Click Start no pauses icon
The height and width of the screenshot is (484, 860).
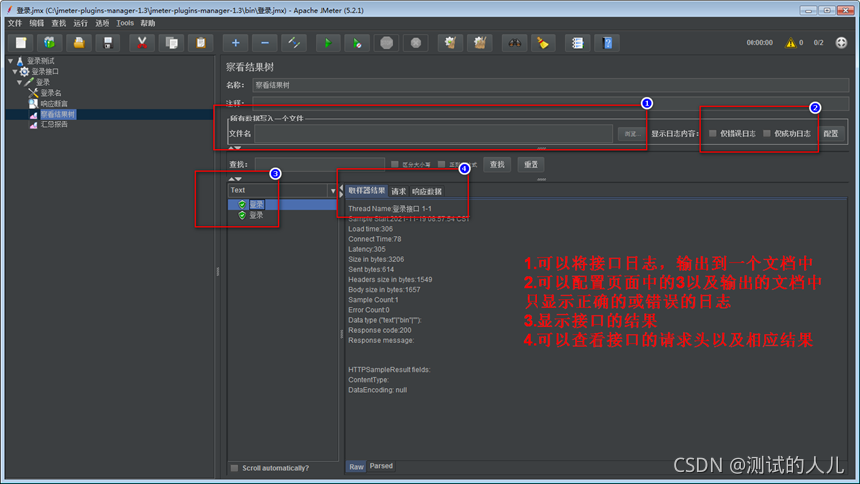coord(357,43)
